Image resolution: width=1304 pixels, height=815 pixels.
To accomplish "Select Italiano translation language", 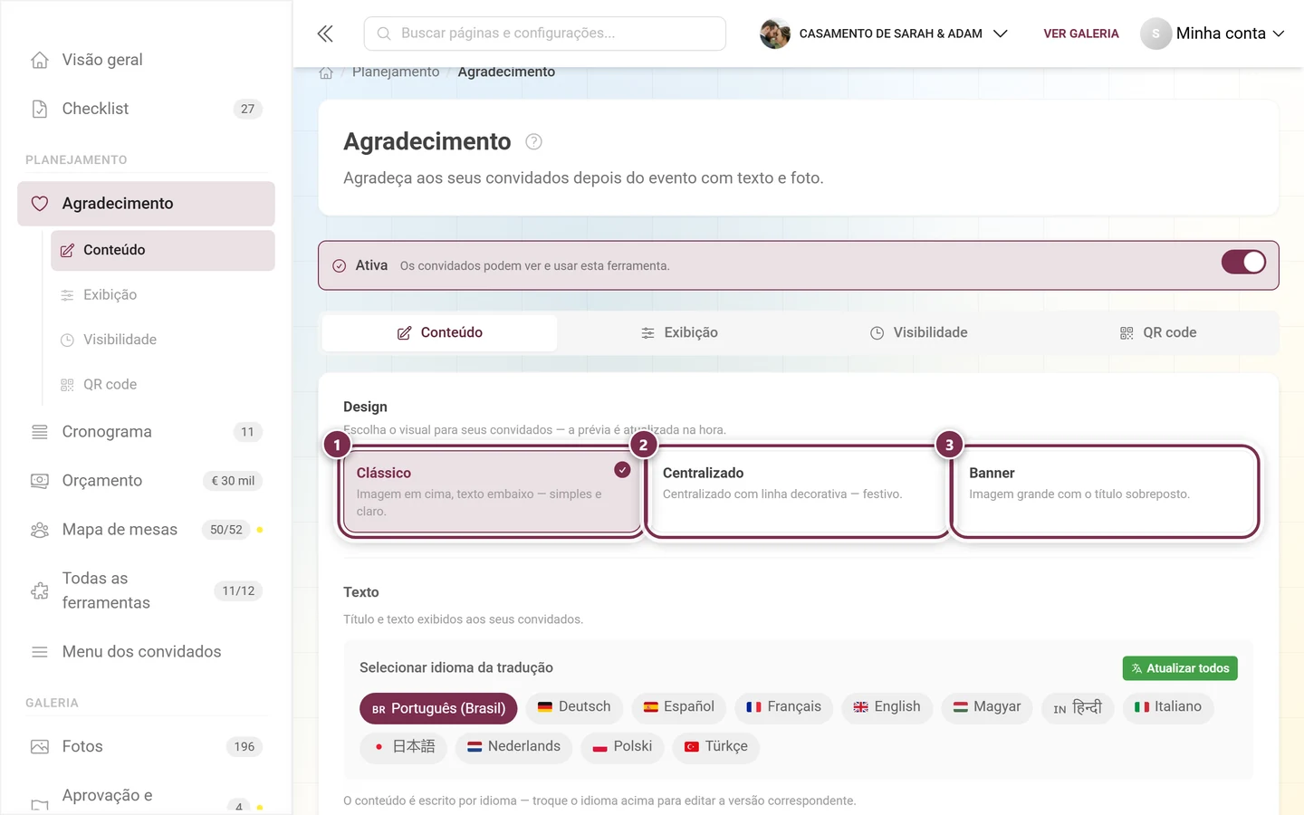I will click(x=1167, y=707).
